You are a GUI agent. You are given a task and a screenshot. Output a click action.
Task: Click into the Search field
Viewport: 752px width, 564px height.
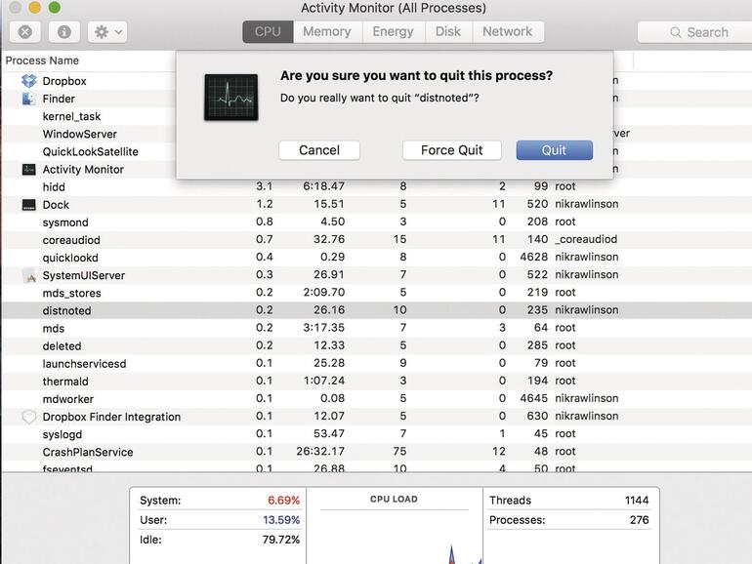click(695, 32)
